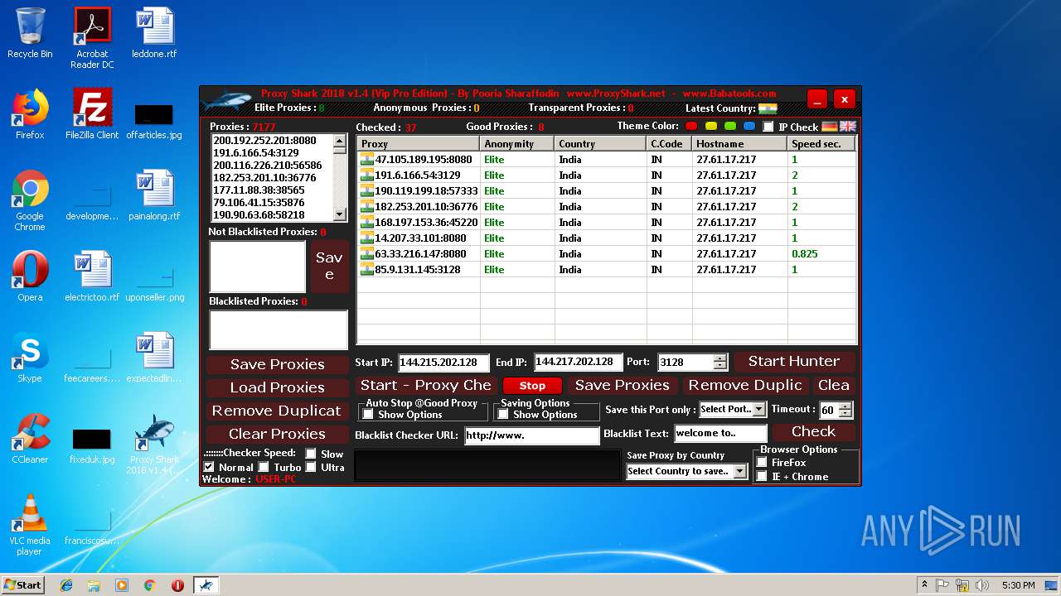The width and height of the screenshot is (1061, 596).
Task: Open Proxy Shark 2018 desktop shortcut
Action: (x=154, y=444)
